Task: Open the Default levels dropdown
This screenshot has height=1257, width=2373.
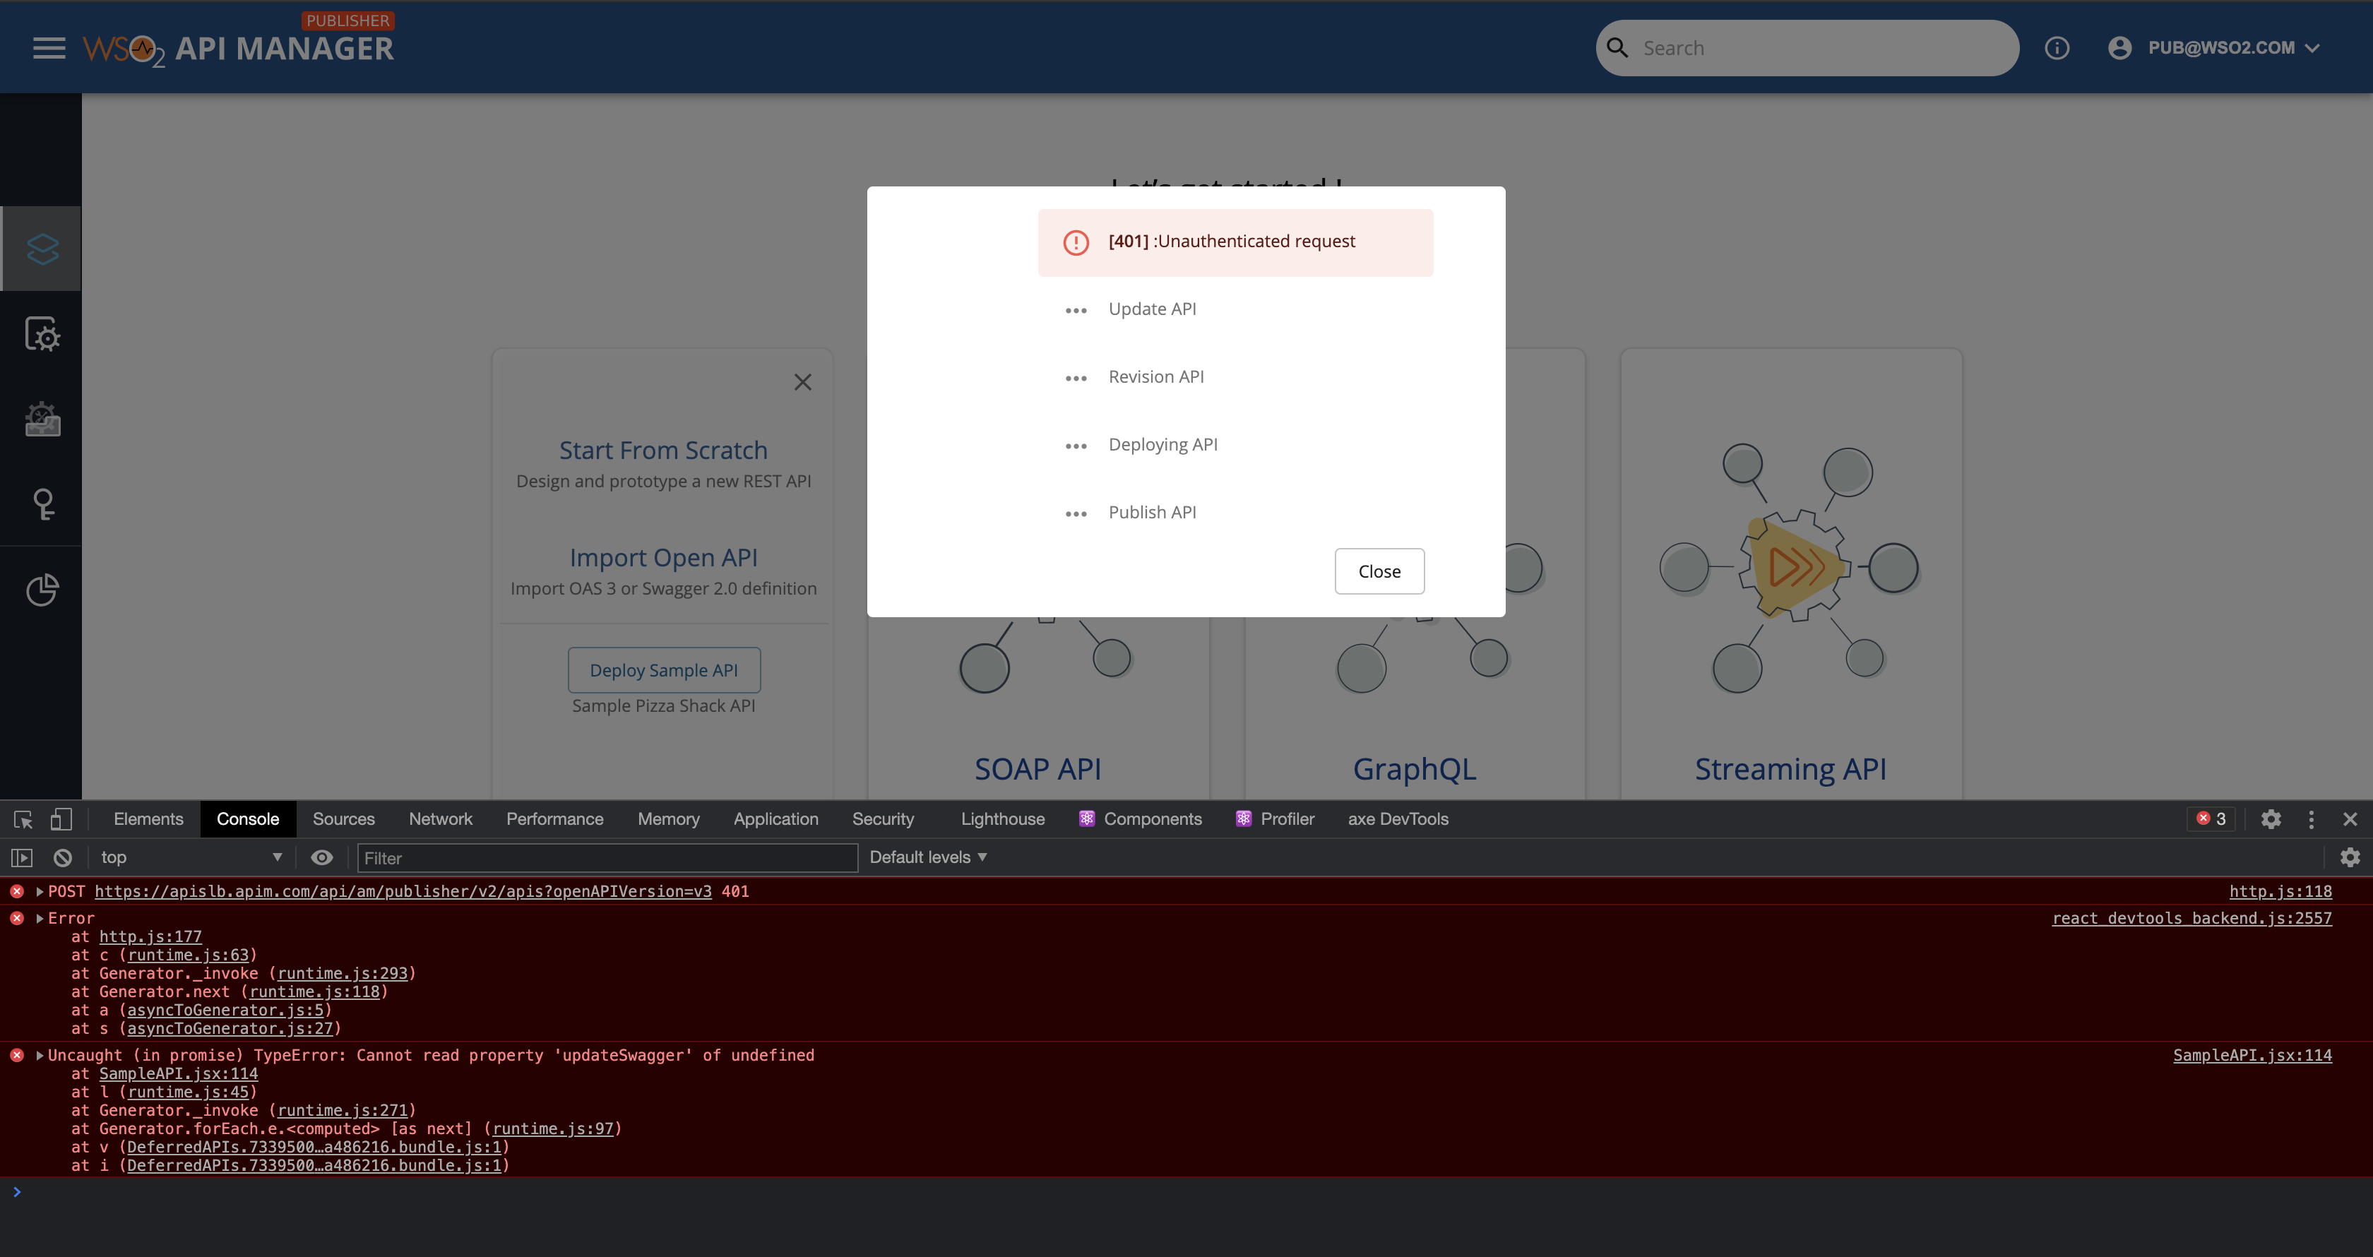Action: [x=927, y=857]
